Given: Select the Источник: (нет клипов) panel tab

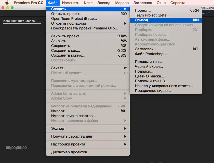Looking at the screenshot, I should tap(19, 21).
